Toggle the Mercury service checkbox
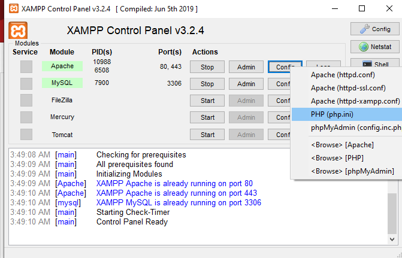The height and width of the screenshot is (258, 402). click(x=26, y=117)
